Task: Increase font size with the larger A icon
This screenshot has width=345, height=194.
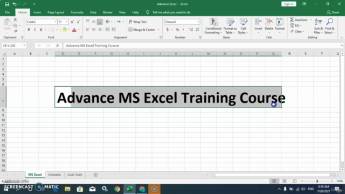Action: pos(72,22)
